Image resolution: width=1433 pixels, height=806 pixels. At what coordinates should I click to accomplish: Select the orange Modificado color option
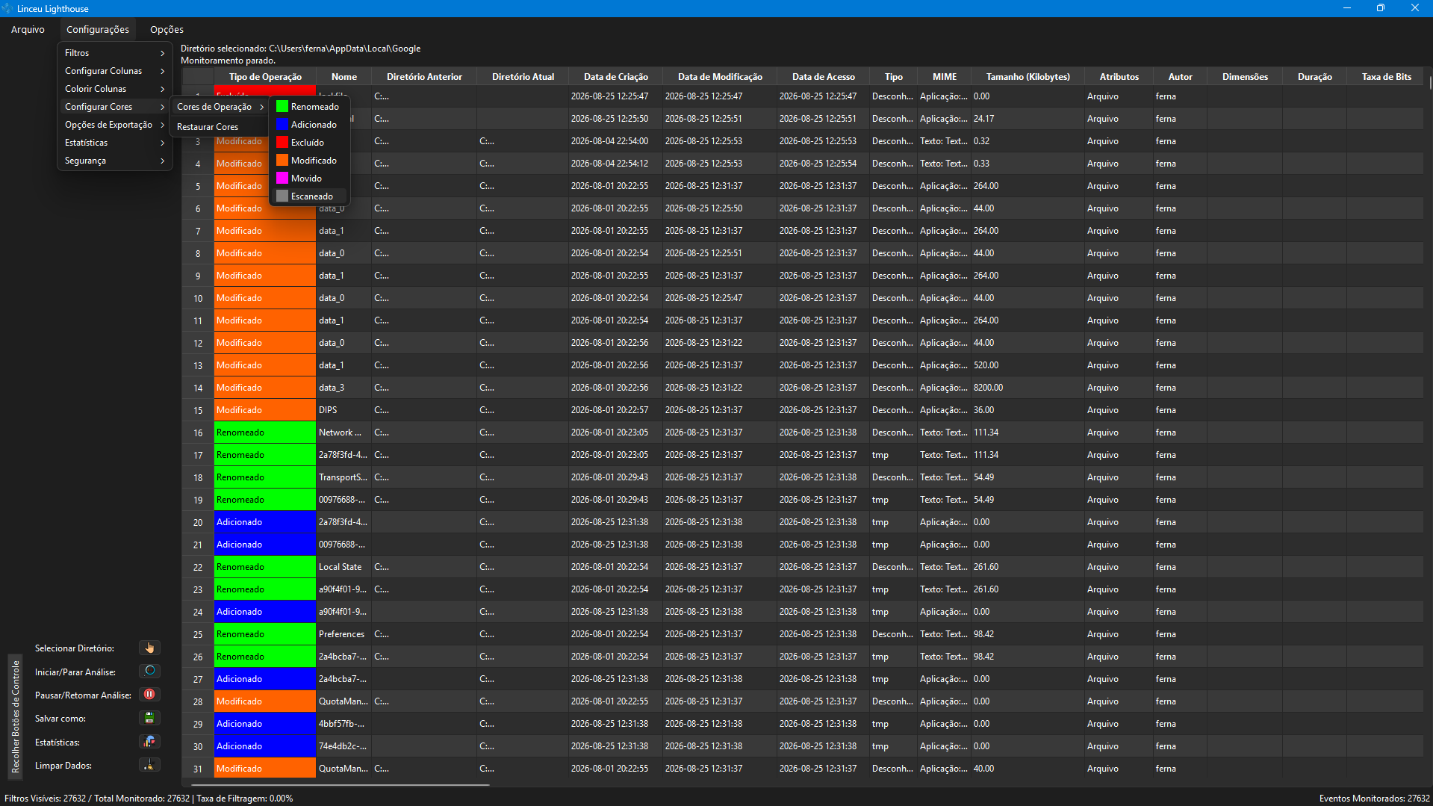(309, 161)
